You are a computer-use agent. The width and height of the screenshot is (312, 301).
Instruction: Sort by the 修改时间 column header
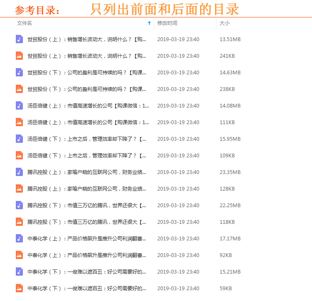point(167,23)
